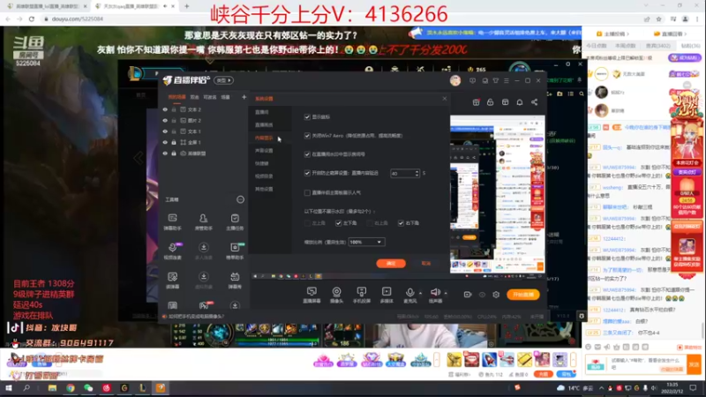Switch to the 我的场景 tab
This screenshot has width=706, height=397.
click(x=177, y=97)
